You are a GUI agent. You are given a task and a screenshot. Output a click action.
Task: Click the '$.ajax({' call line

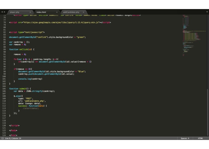coord(18,96)
